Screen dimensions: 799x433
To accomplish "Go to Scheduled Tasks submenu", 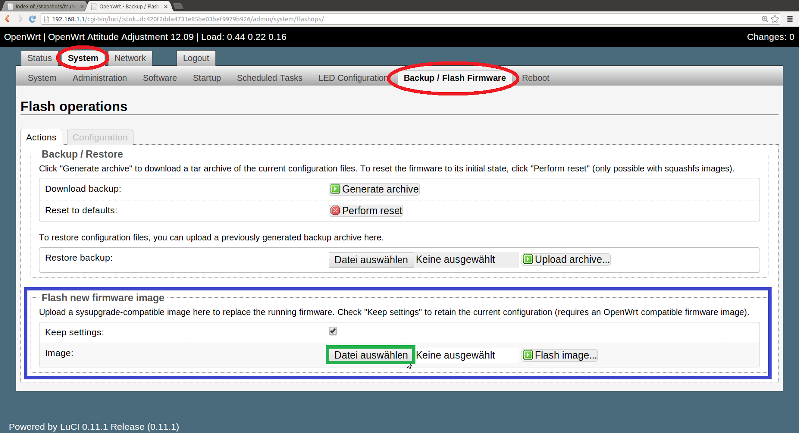I will pos(269,78).
